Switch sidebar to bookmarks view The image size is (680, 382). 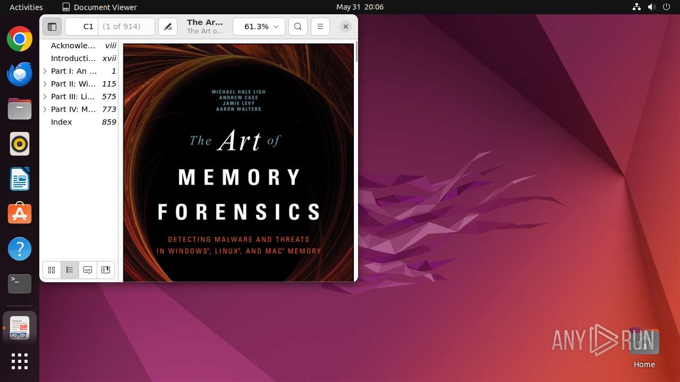click(106, 270)
